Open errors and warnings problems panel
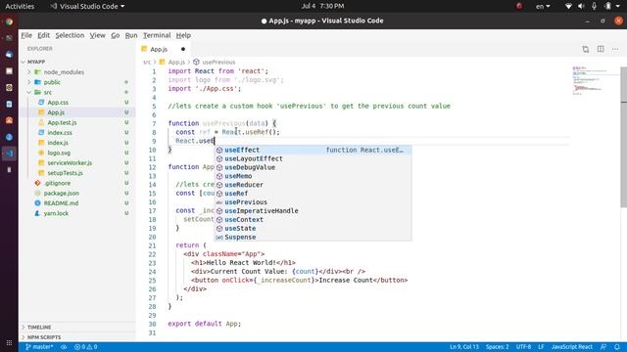Viewport: 627px width, 352px height. (86, 347)
